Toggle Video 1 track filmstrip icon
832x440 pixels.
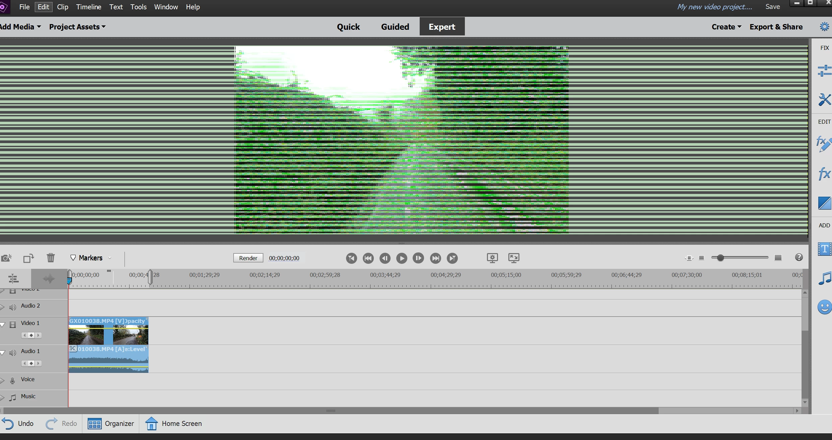tap(13, 324)
